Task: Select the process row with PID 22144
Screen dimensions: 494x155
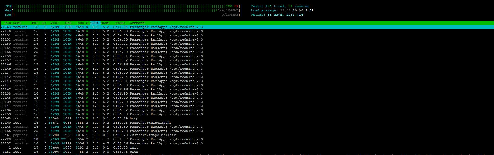Action: tap(247, 85)
